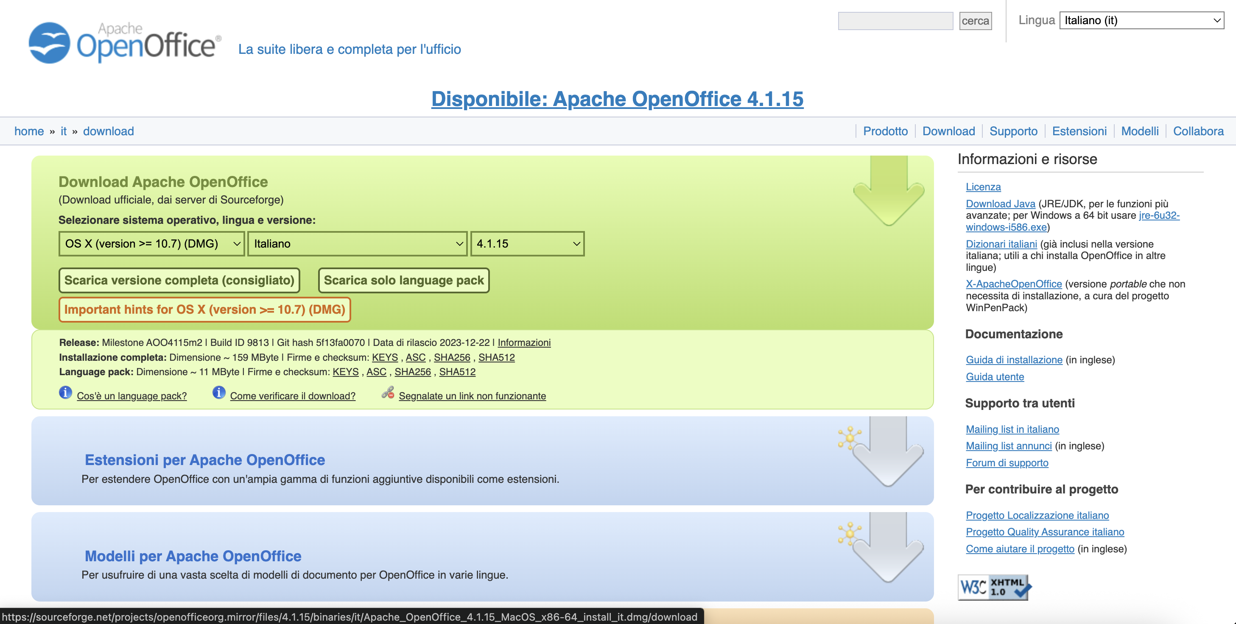Viewport: 1236px width, 624px height.
Task: Open Collabora in navigation bar
Action: 1198,131
